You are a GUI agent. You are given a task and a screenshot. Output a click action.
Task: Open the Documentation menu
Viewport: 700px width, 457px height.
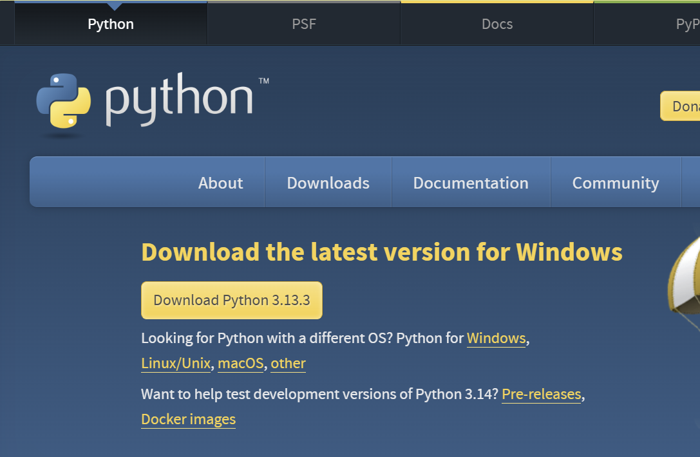pos(471,183)
